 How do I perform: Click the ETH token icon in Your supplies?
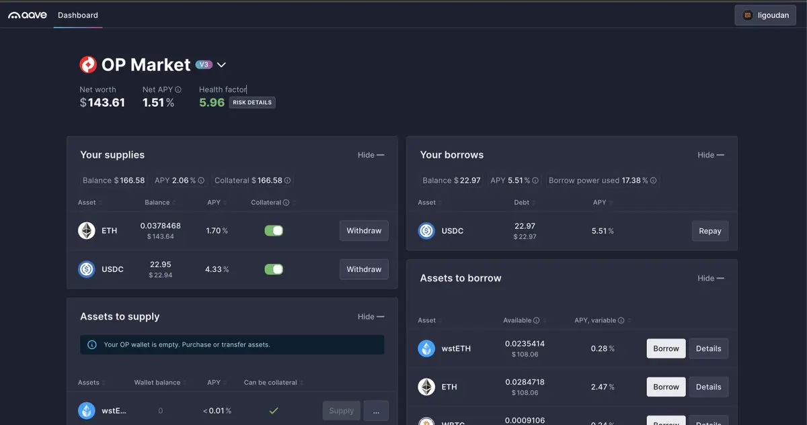87,231
